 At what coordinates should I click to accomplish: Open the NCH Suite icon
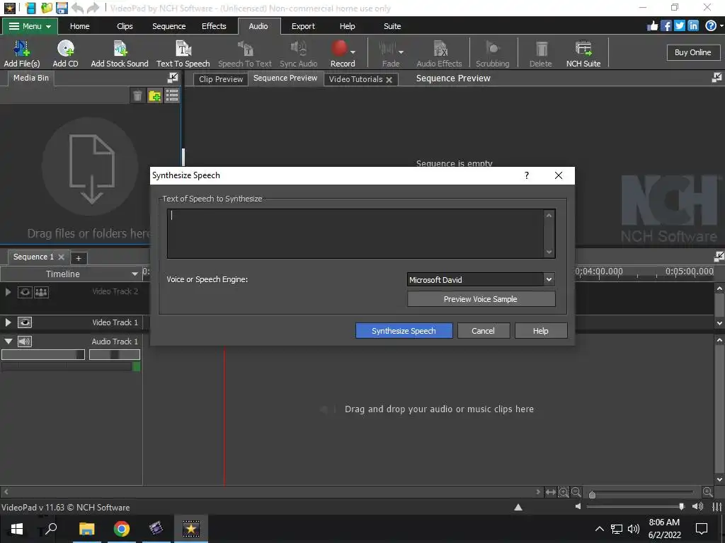[x=583, y=54]
